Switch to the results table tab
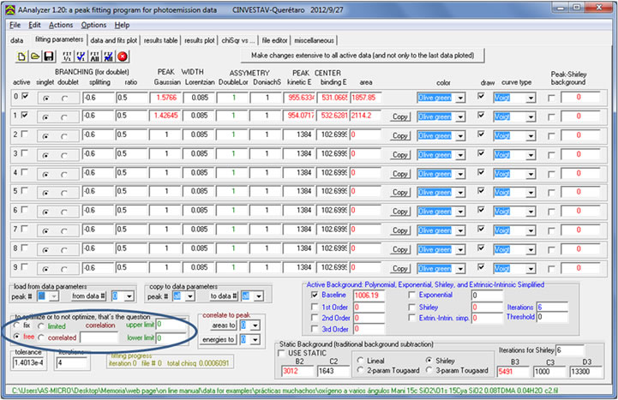Screen dimensions: 618x400 (160, 40)
